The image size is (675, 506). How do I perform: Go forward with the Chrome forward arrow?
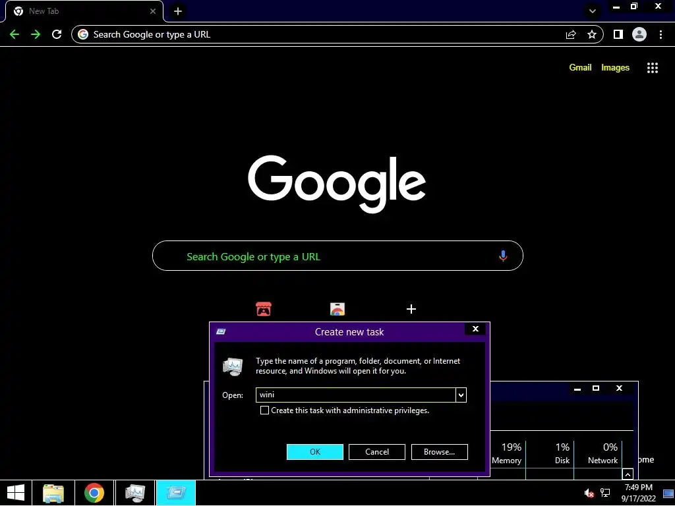click(x=36, y=34)
